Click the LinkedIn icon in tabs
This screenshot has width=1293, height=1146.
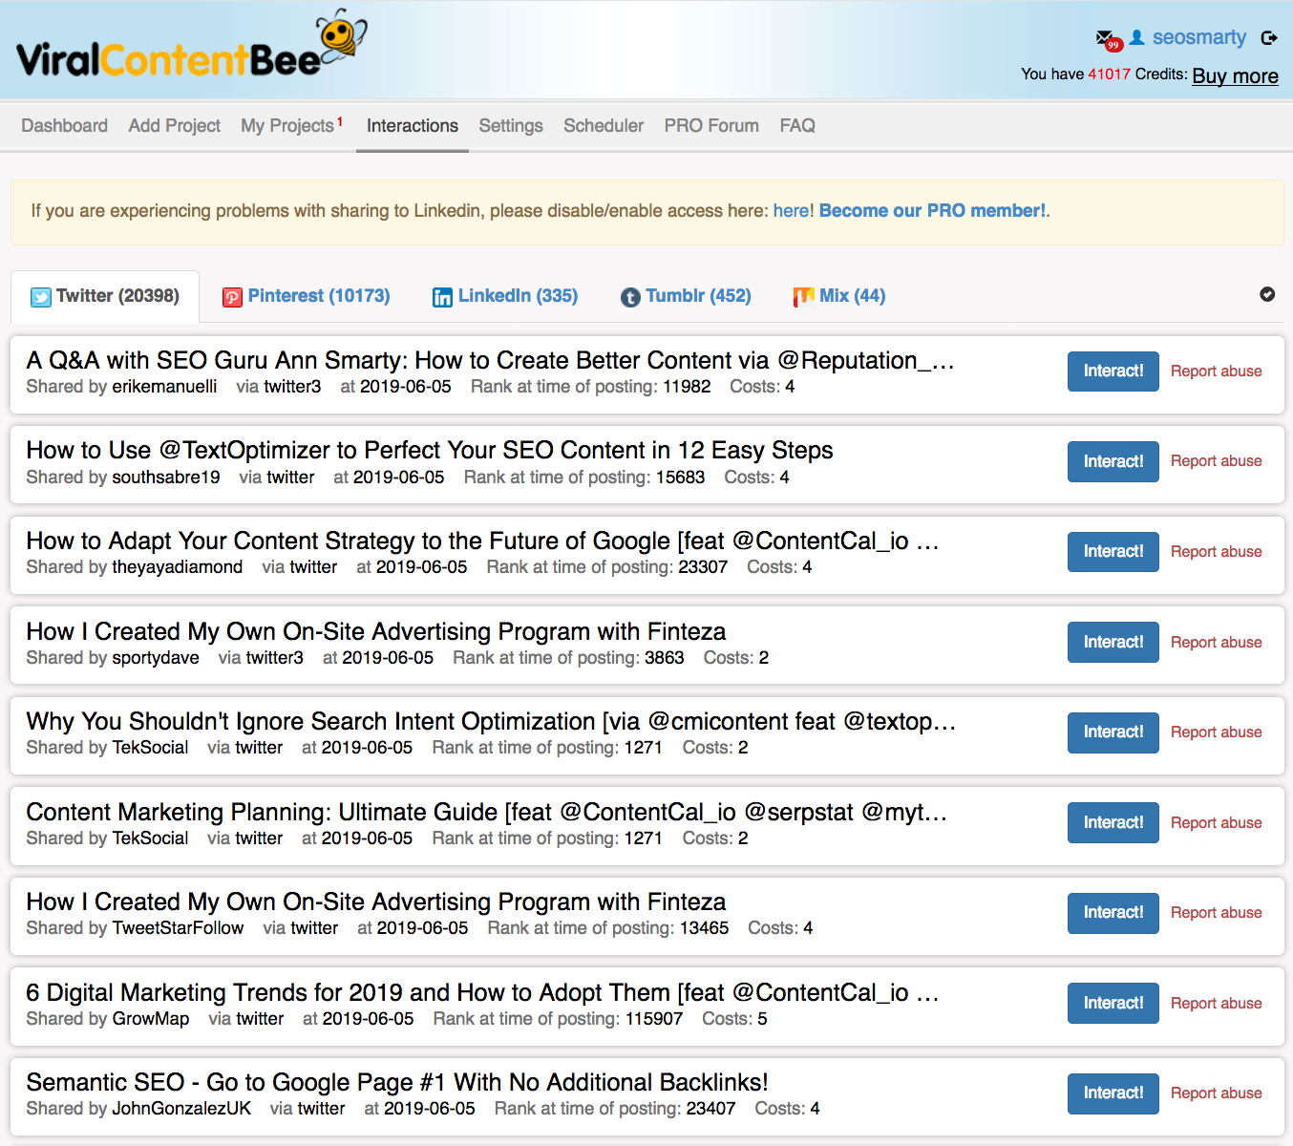click(x=442, y=297)
